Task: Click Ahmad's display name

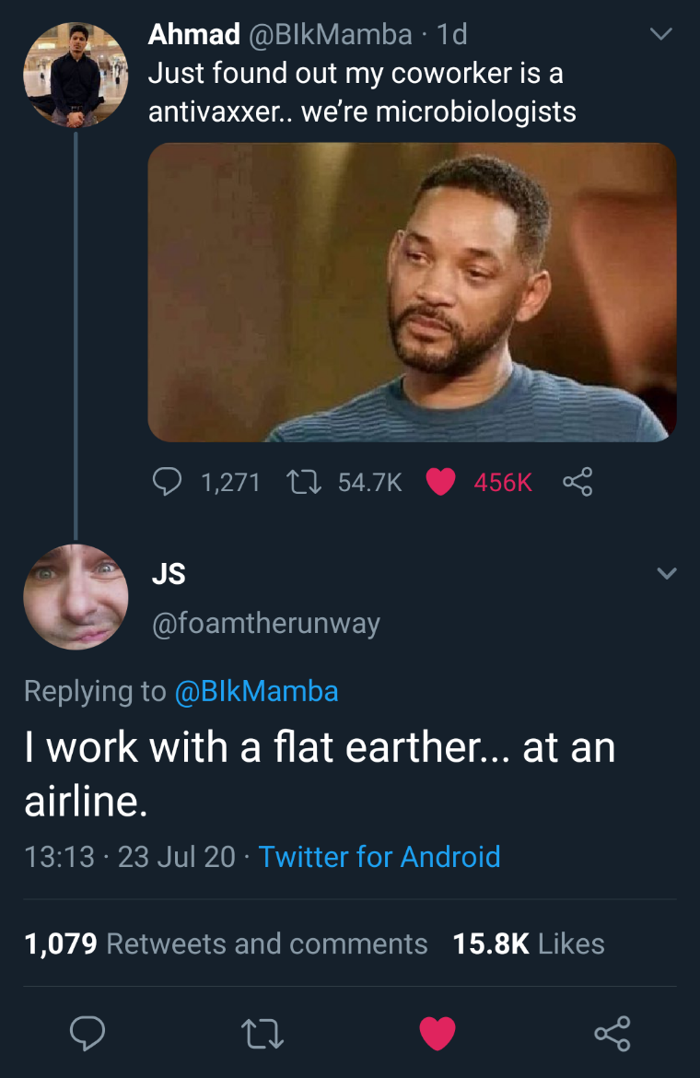Action: [194, 35]
